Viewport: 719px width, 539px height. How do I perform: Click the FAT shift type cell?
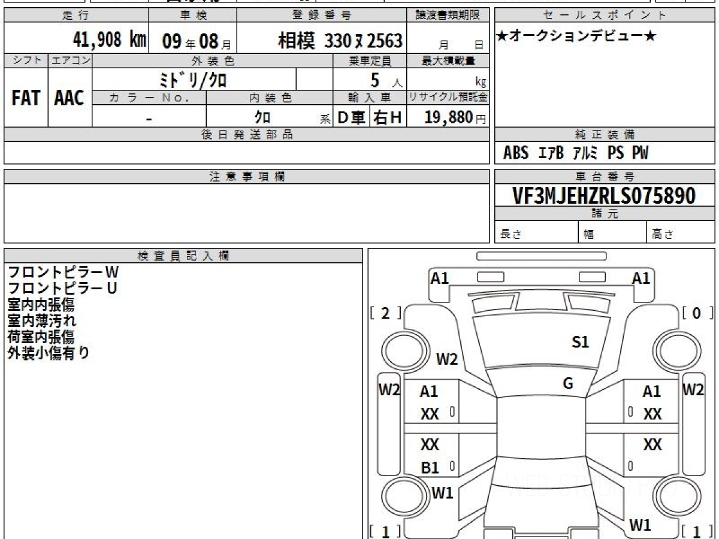point(26,98)
